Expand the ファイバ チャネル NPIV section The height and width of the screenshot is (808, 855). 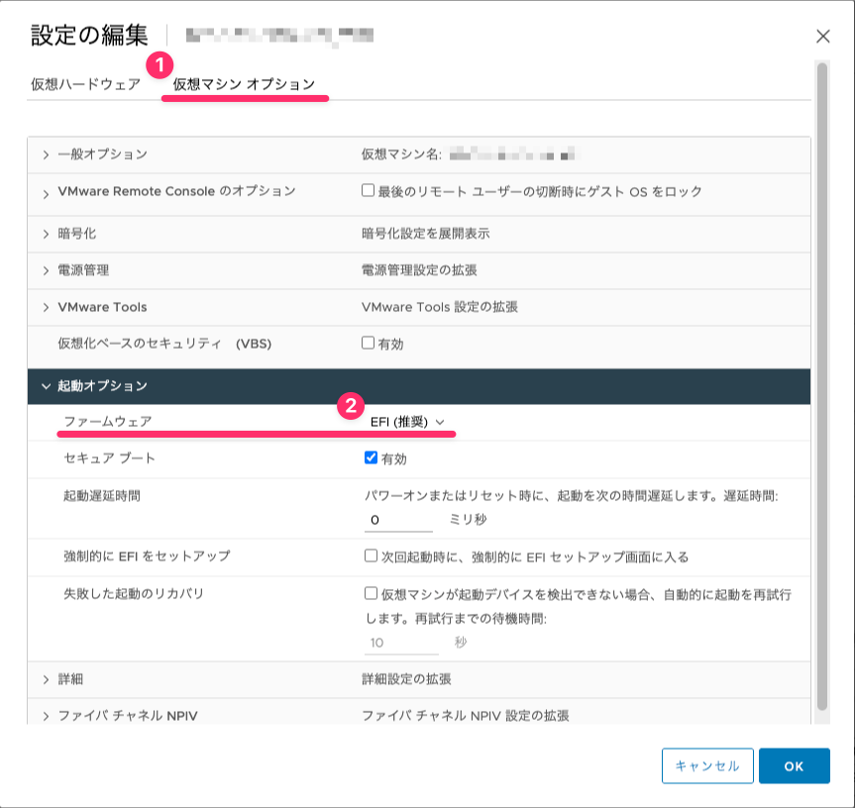coord(46,716)
